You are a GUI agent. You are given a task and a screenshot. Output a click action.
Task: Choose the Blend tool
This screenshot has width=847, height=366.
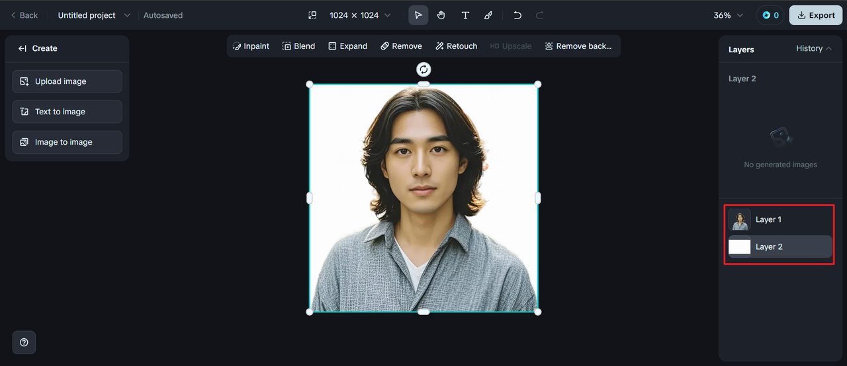pyautogui.click(x=298, y=46)
